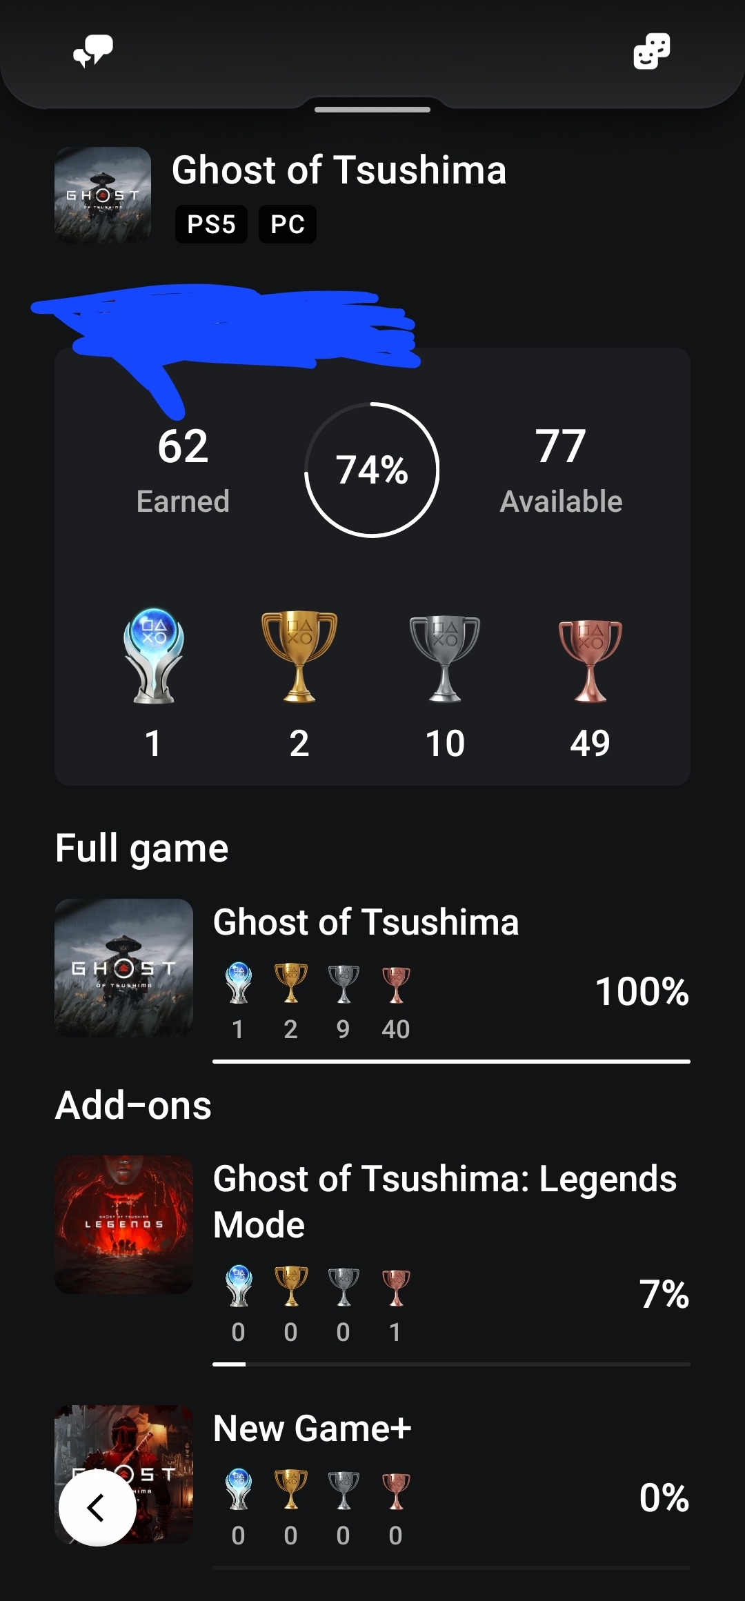This screenshot has width=745, height=1601.
Task: Tap the Full game cover thumbnail
Action: click(x=124, y=968)
